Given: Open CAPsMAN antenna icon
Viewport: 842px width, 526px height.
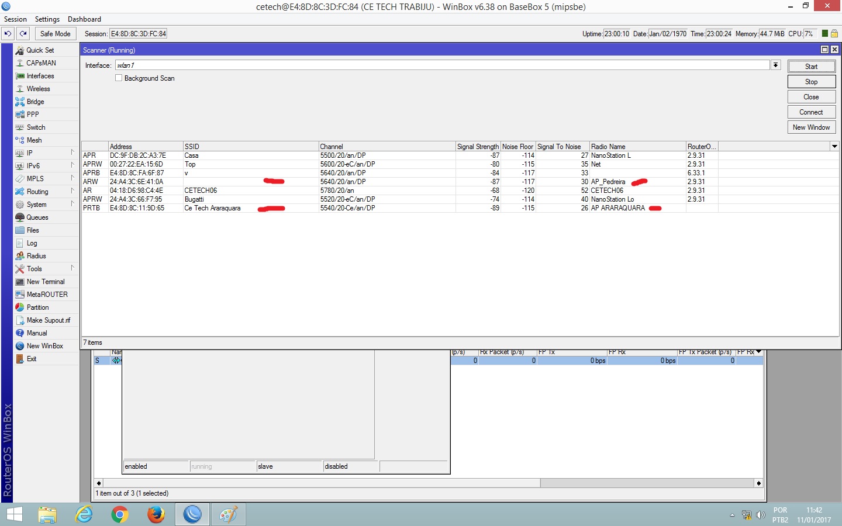Looking at the screenshot, I should coord(20,63).
